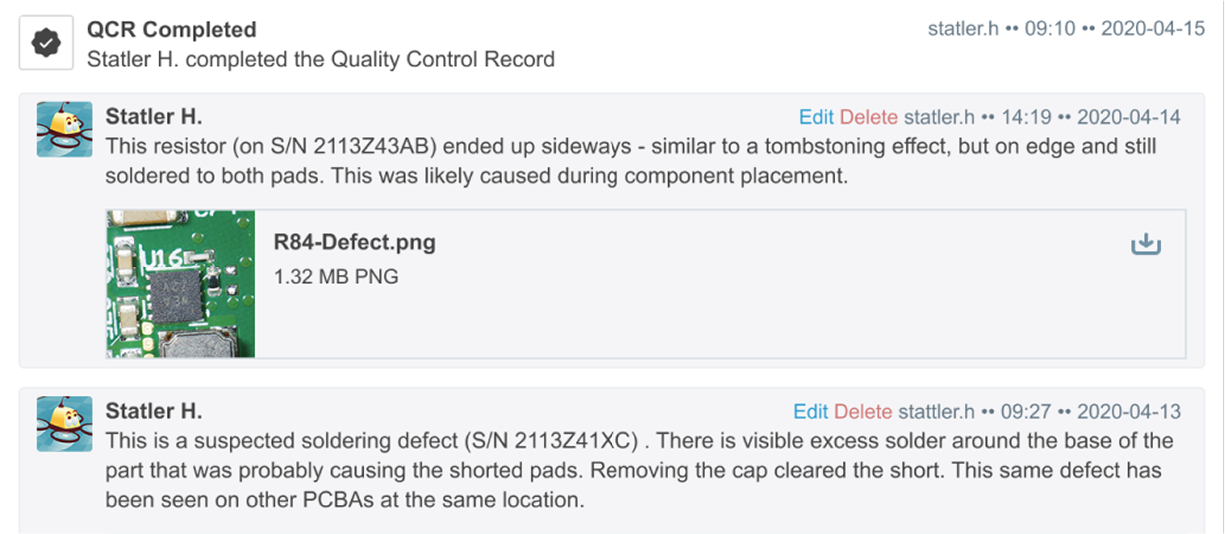Click the R84-Defect.png file name
Image resolution: width=1225 pixels, height=534 pixels.
355,242
